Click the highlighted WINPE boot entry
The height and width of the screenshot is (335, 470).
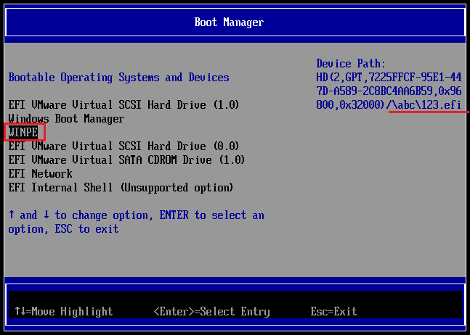(23, 133)
